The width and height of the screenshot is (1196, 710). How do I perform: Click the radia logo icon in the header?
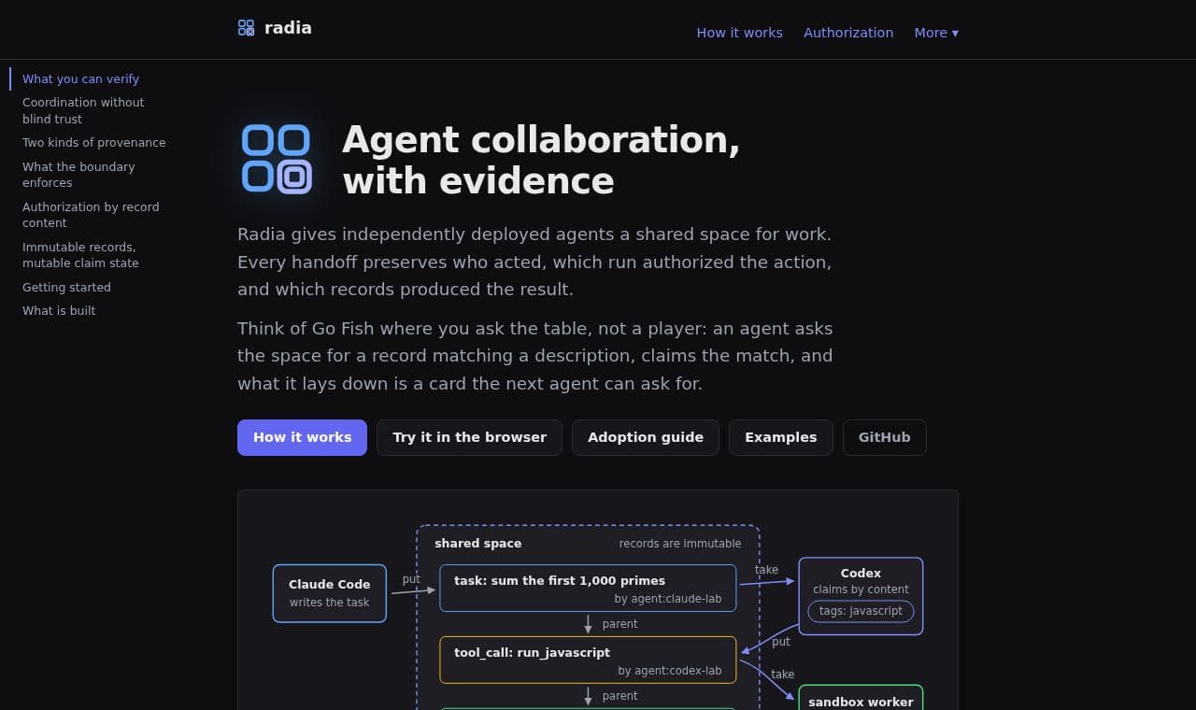click(246, 28)
